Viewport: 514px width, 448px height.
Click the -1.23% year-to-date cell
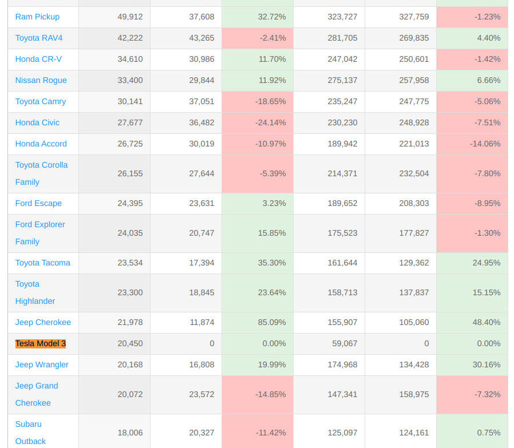pos(472,17)
